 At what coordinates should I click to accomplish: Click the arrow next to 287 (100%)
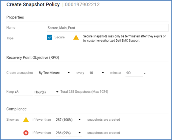80,119
